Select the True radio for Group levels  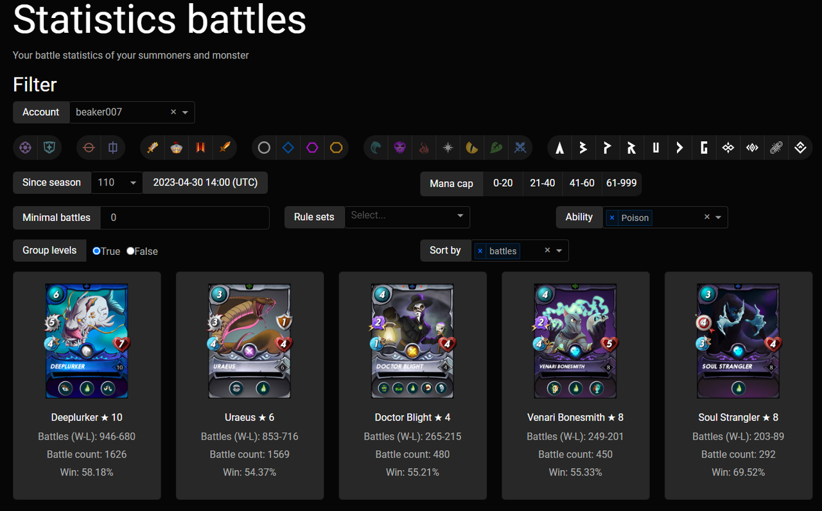pos(96,251)
